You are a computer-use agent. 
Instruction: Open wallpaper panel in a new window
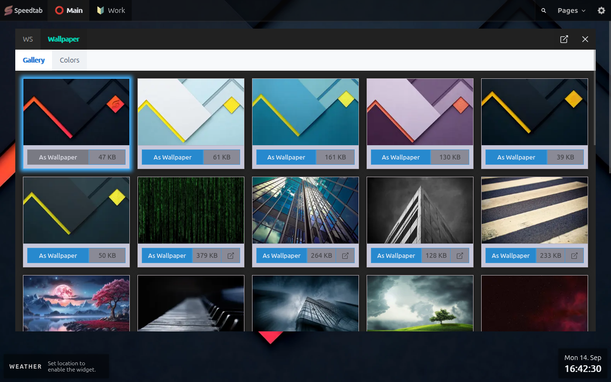[x=564, y=39]
